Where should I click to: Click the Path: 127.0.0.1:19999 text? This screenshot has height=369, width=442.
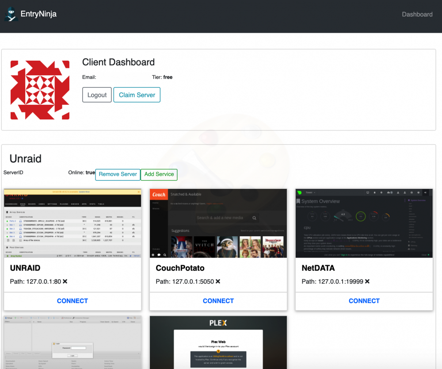(x=332, y=281)
